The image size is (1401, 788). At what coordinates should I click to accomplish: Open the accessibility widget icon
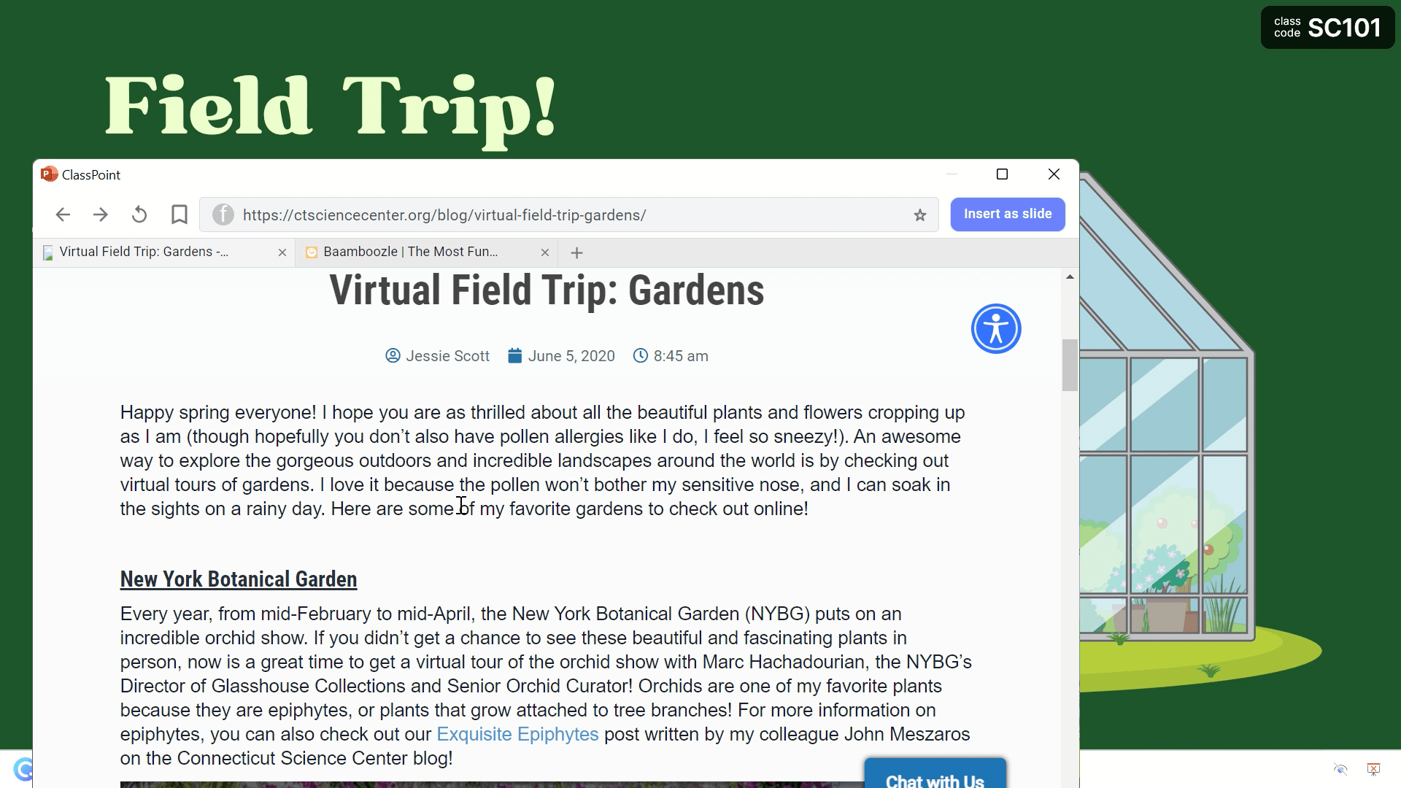996,327
